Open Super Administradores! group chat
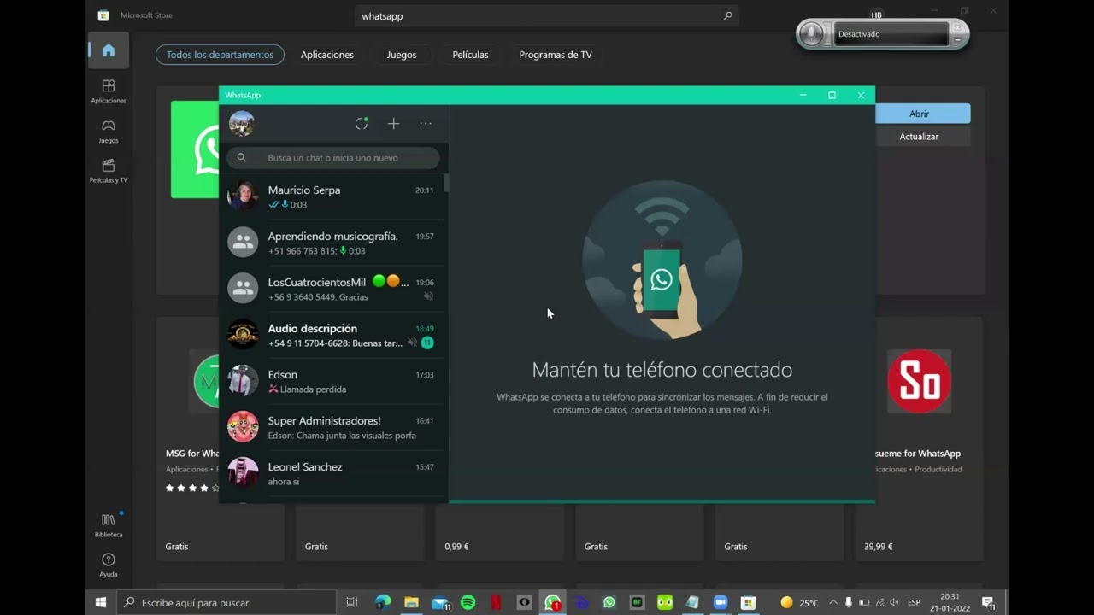This screenshot has height=615, width=1094. [x=332, y=427]
